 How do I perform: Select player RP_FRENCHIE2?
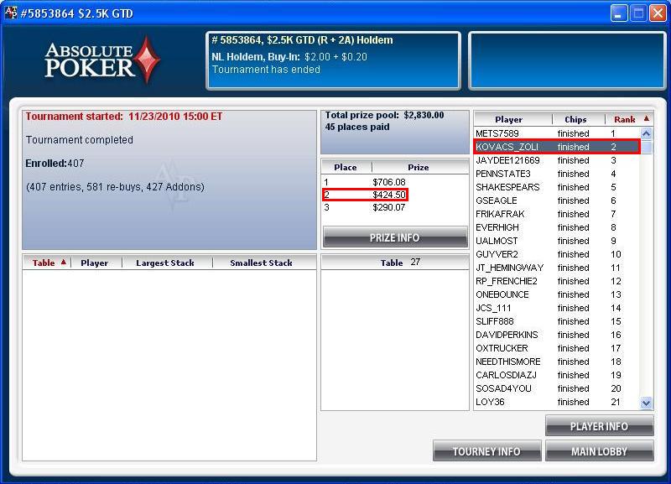pos(557,281)
